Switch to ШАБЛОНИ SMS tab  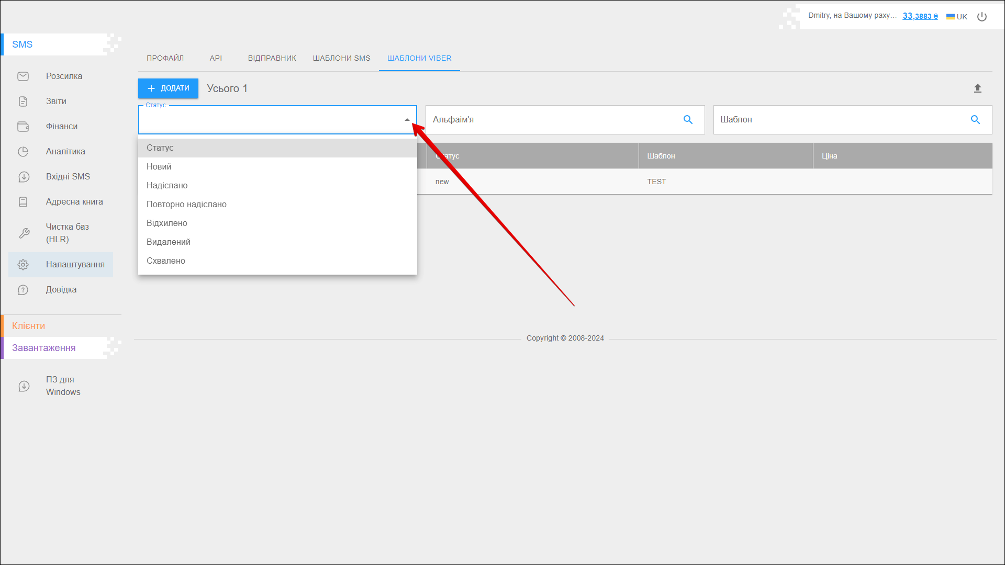(341, 58)
